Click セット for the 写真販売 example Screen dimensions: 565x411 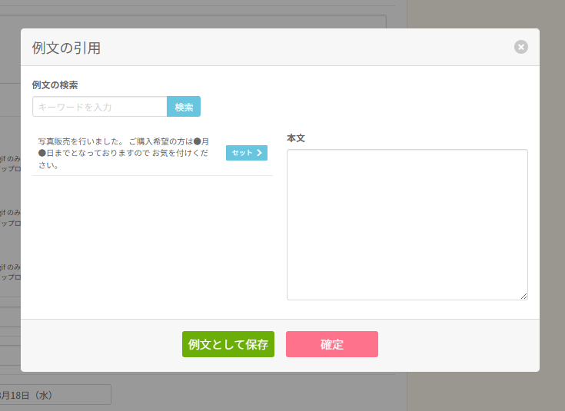coord(247,153)
